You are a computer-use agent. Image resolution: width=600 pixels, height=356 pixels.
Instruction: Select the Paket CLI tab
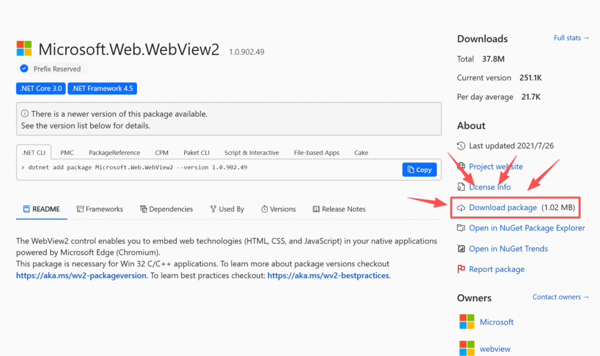click(196, 152)
